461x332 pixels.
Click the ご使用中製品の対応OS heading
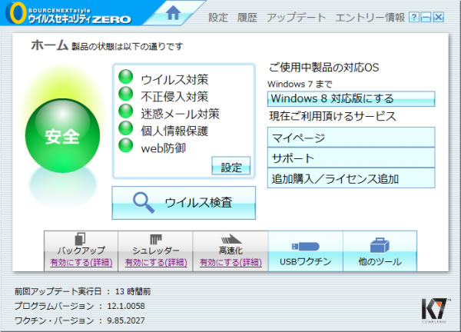coord(324,68)
